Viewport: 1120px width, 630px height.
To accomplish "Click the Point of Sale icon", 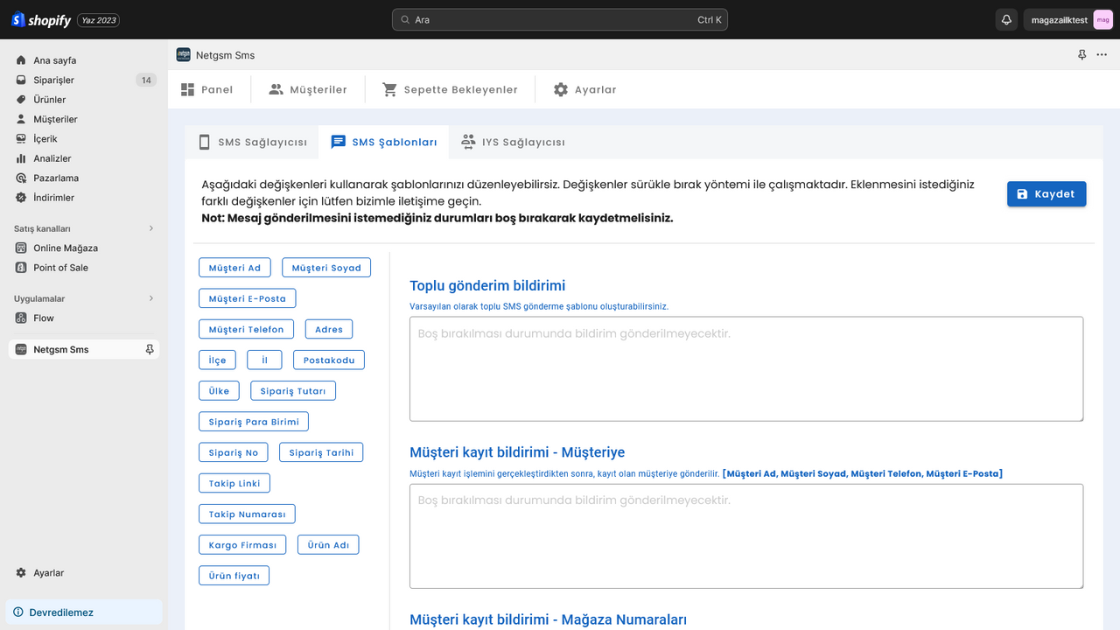I will pyautogui.click(x=21, y=268).
